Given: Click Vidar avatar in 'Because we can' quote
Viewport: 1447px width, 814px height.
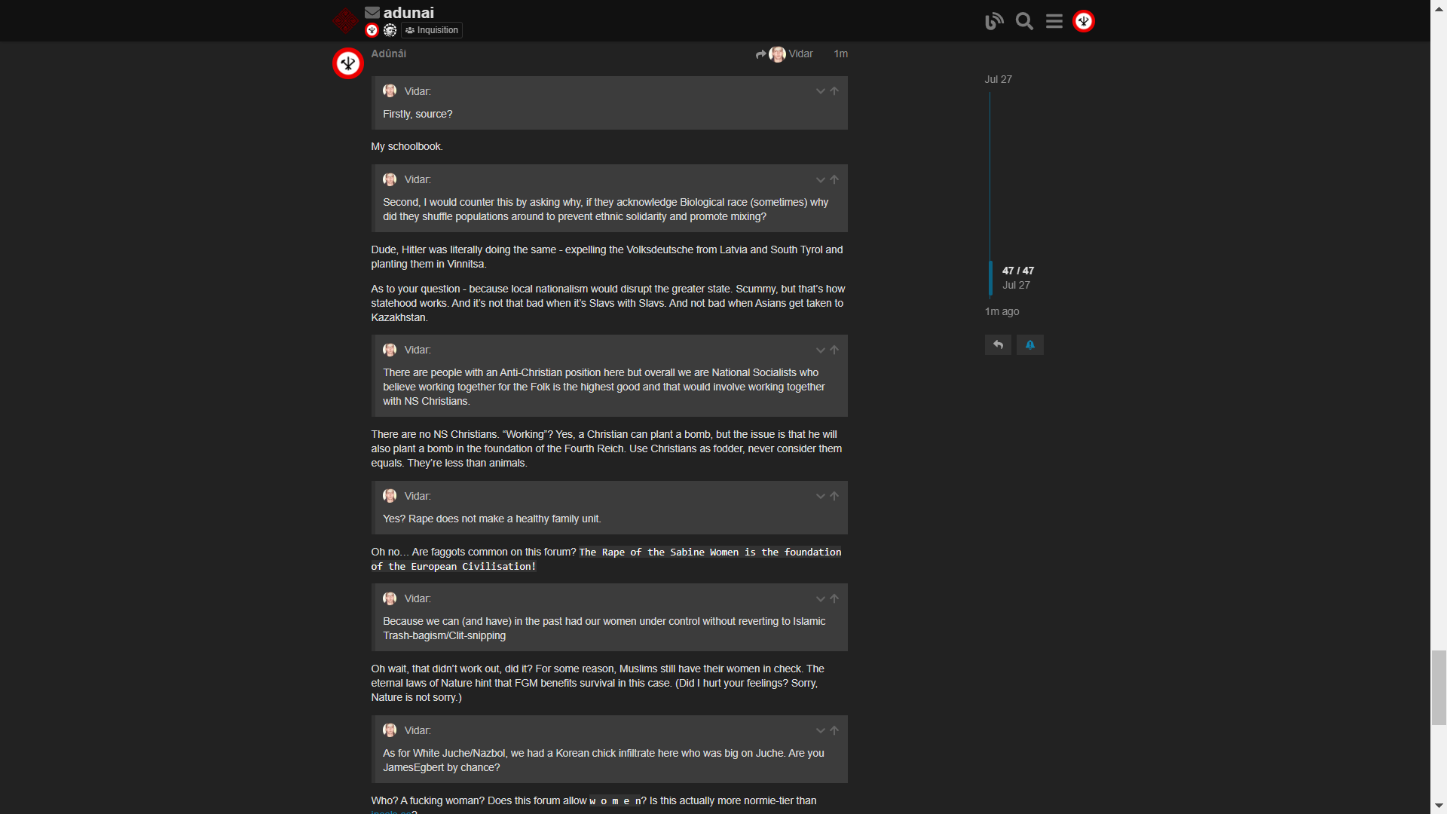Looking at the screenshot, I should [390, 598].
